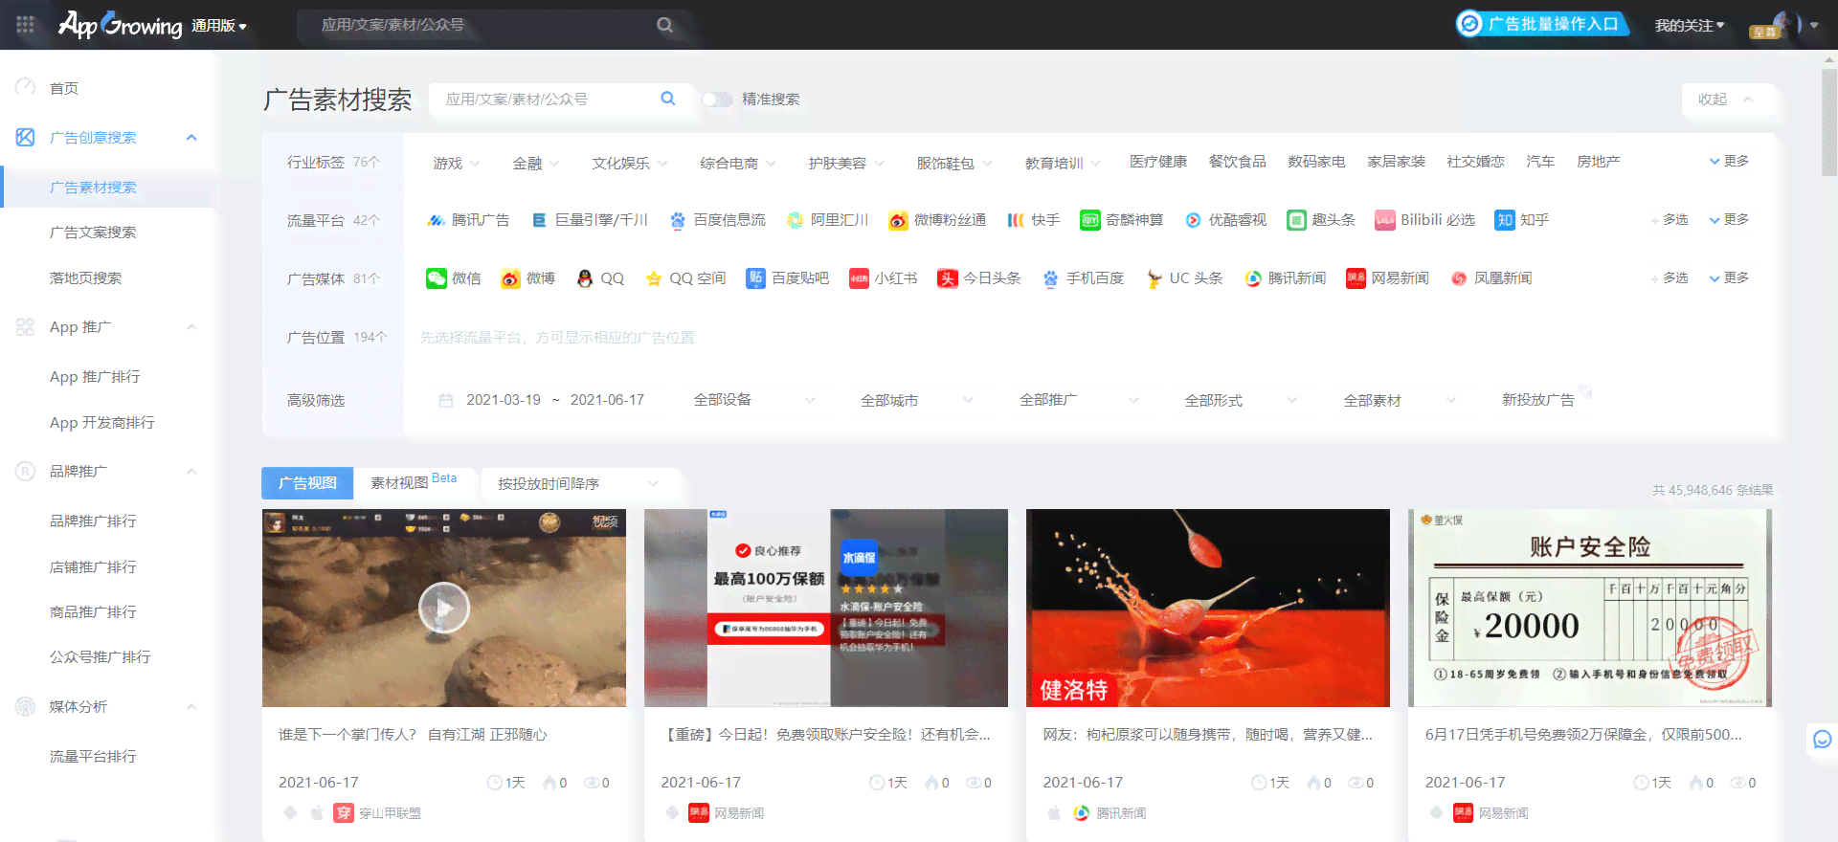Filter by 百度贴吧 ad media

788,278
